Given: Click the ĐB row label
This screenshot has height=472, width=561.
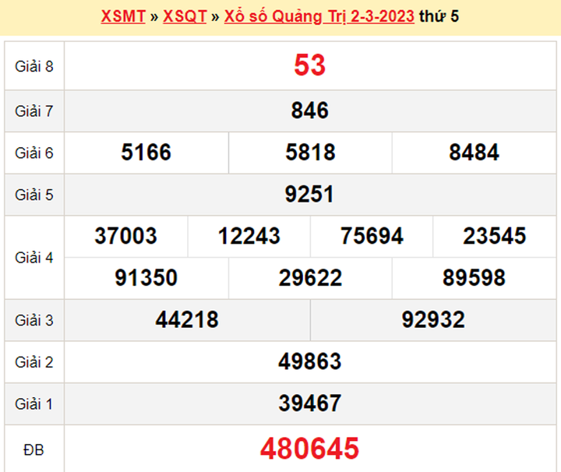Looking at the screenshot, I should [34, 450].
